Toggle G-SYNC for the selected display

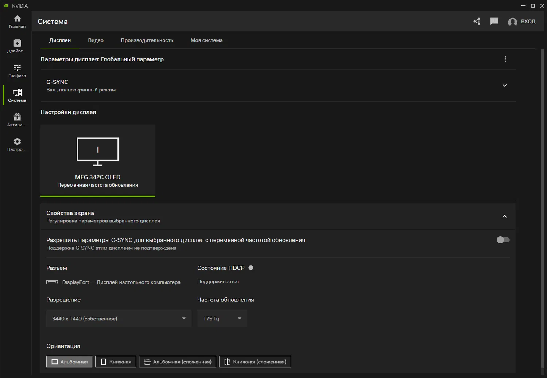point(503,240)
